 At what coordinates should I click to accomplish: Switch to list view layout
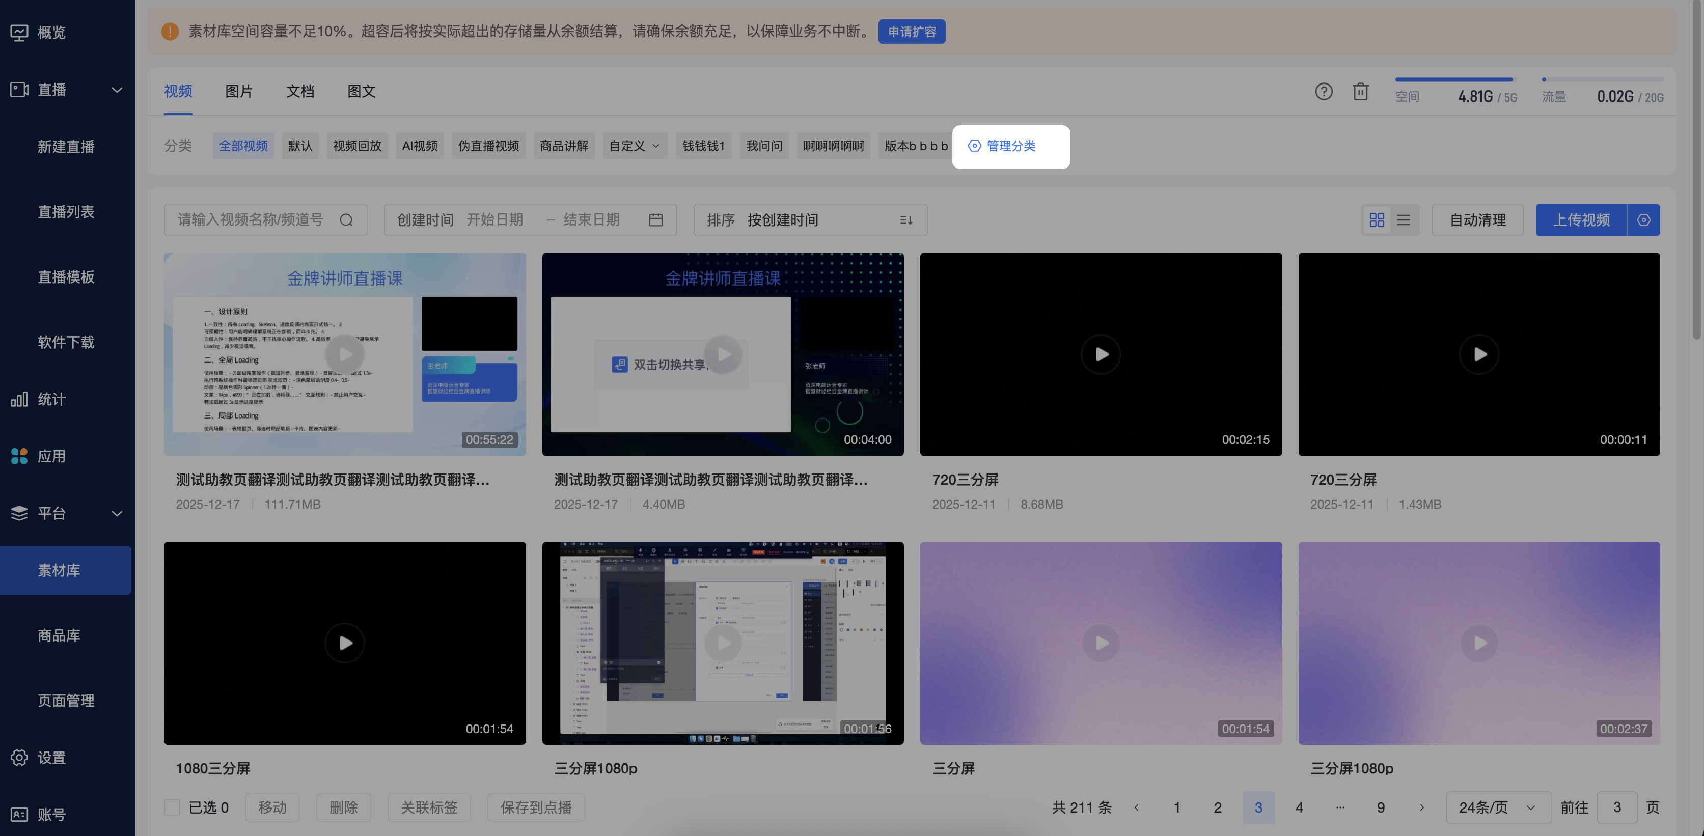tap(1404, 220)
